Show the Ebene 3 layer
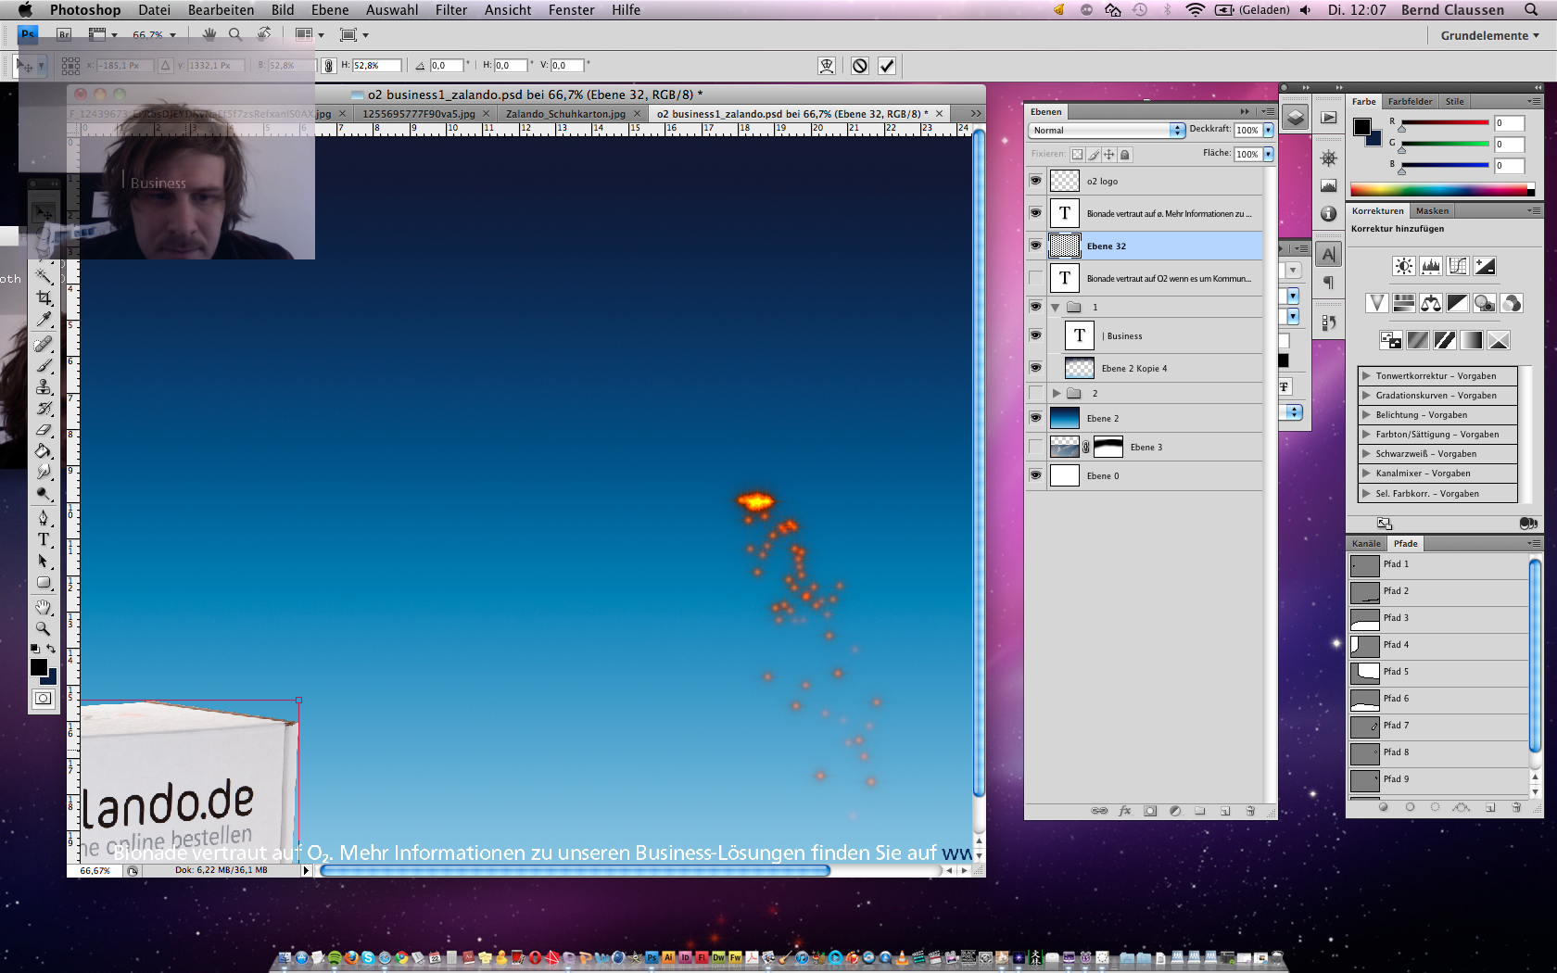The image size is (1557, 973). (x=1035, y=448)
